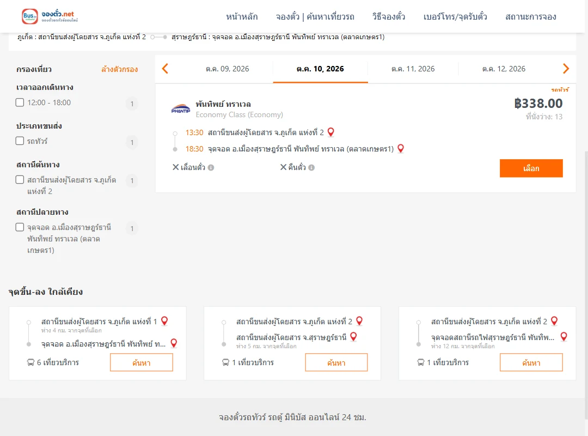
Task: Click the พันทิพย์ ทราเวล company name
Action: point(223,104)
